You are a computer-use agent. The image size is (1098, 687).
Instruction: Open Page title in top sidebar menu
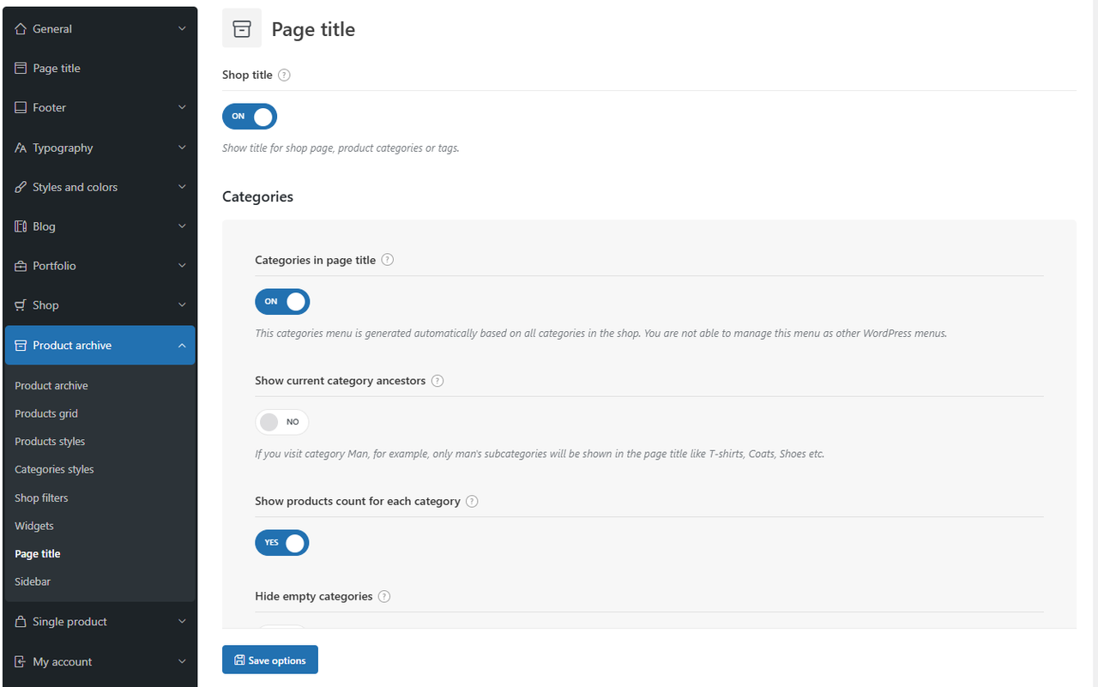57,69
